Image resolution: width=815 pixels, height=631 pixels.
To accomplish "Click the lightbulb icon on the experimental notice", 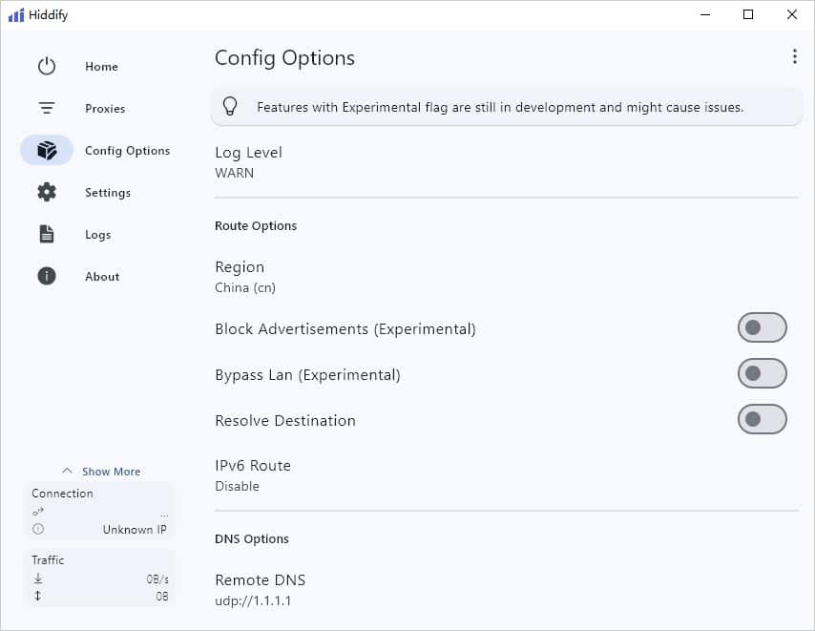I will pos(230,106).
